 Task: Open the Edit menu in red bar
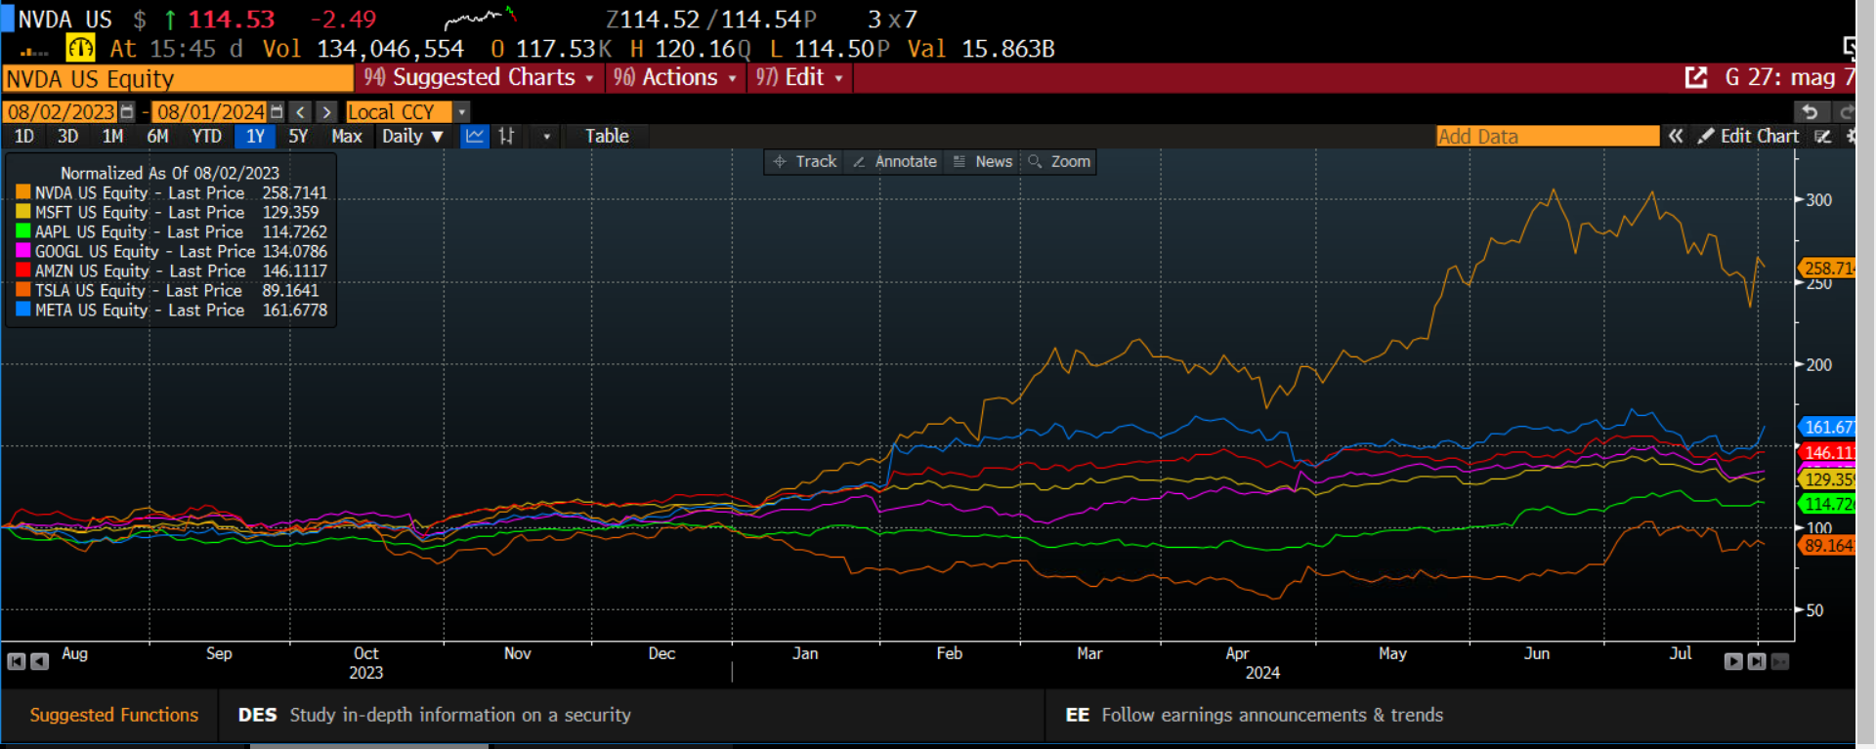[x=799, y=78]
